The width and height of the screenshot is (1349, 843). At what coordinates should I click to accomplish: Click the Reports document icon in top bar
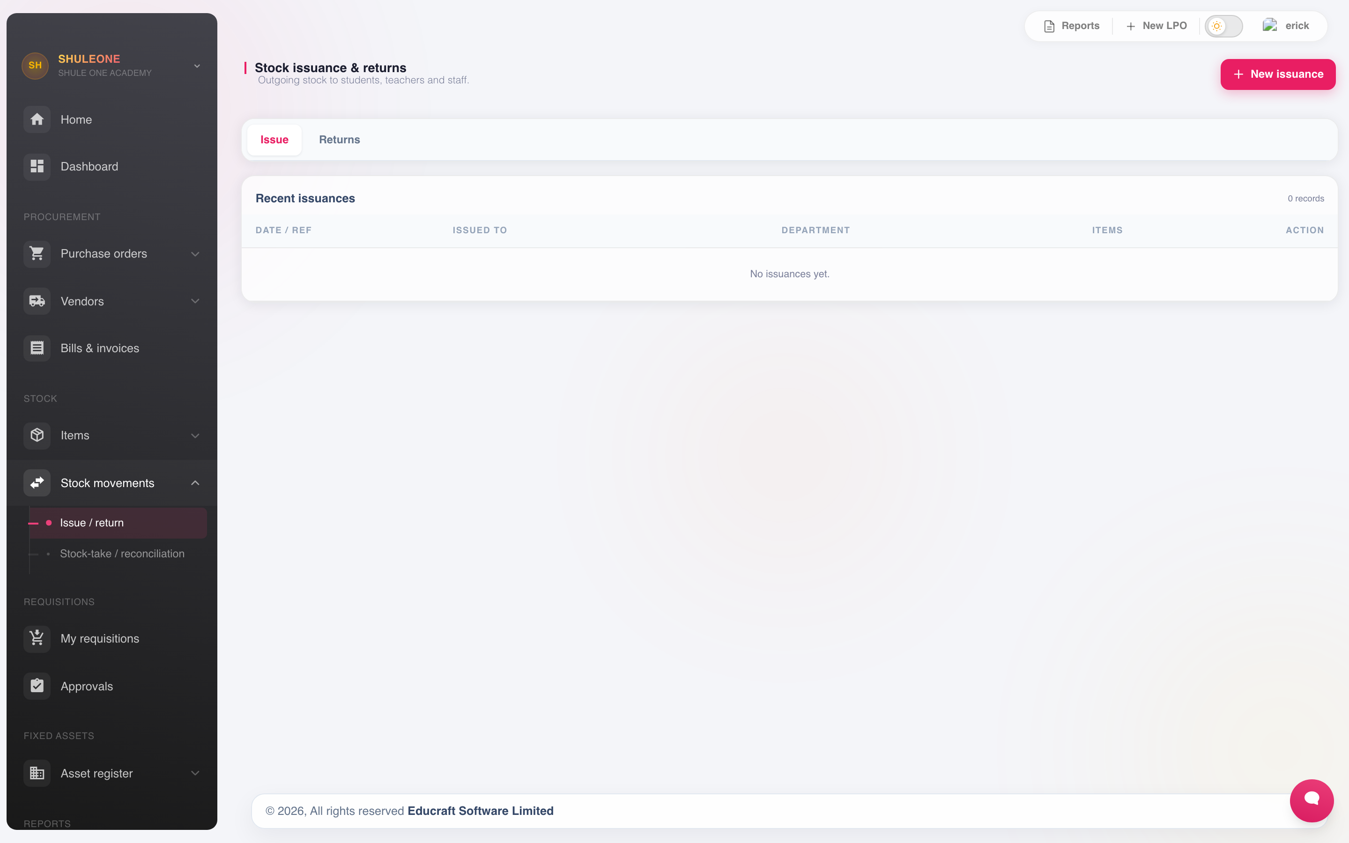tap(1049, 26)
